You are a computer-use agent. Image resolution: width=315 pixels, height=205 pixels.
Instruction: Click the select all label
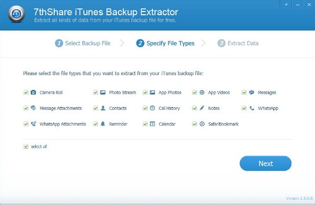39,147
